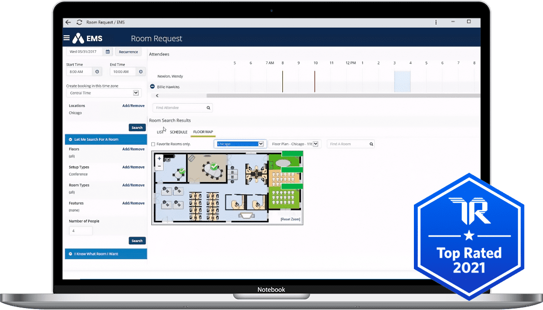Open the date picker calendar icon
Screen dimensions: 543x310
tap(108, 52)
